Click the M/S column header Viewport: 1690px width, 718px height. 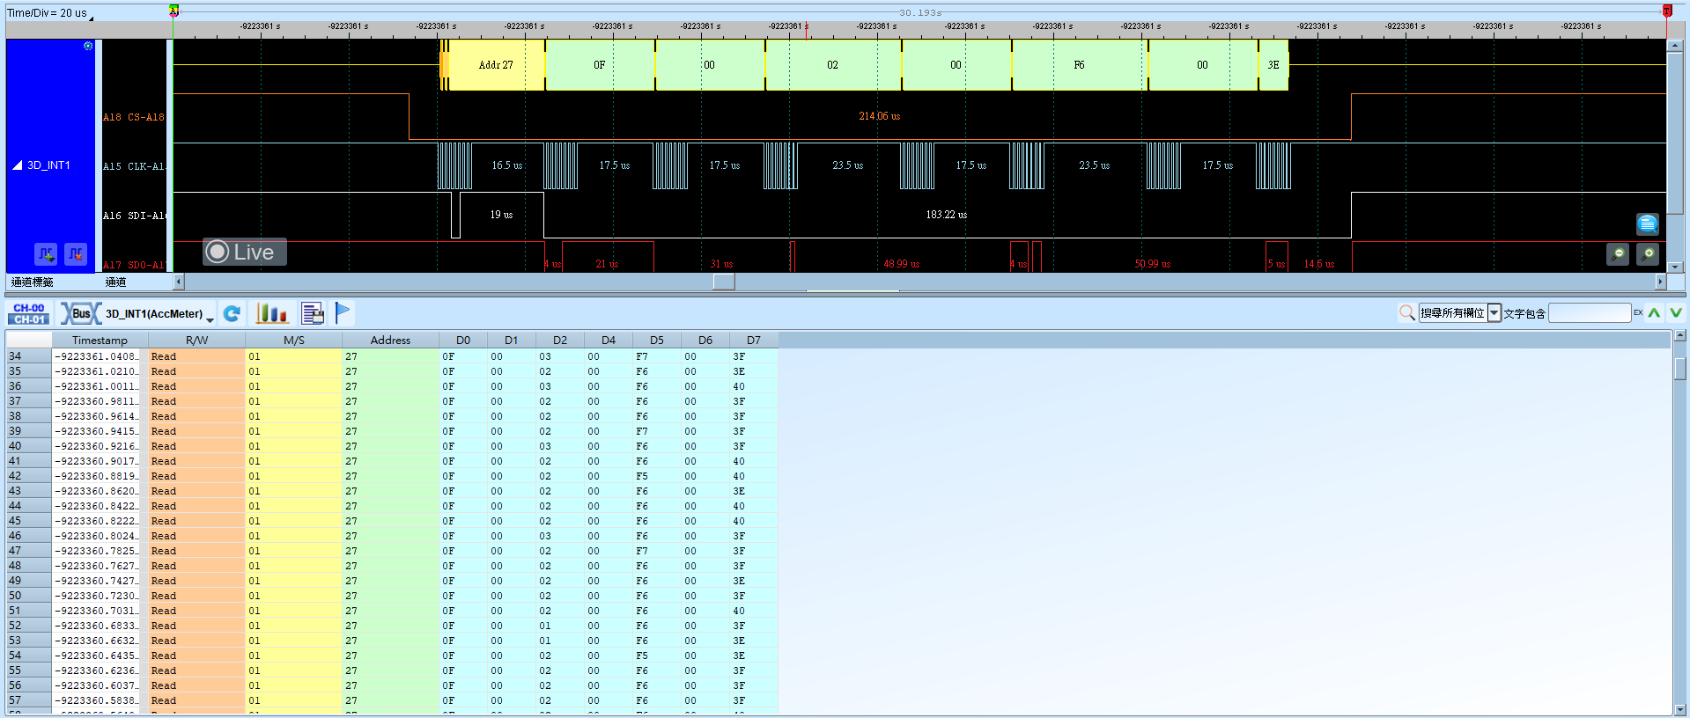pyautogui.click(x=293, y=341)
